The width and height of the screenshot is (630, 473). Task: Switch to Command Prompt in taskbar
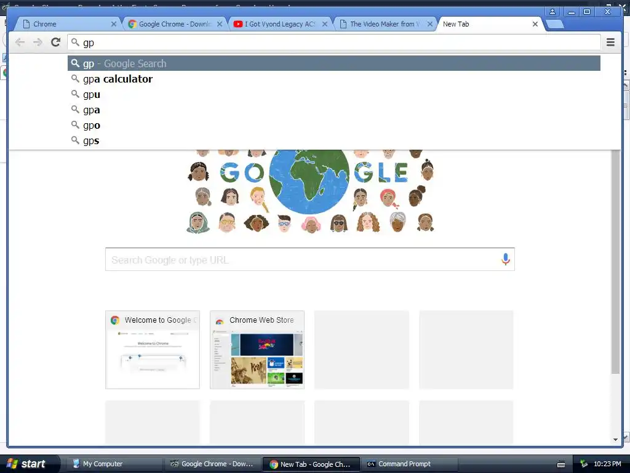[409, 464]
